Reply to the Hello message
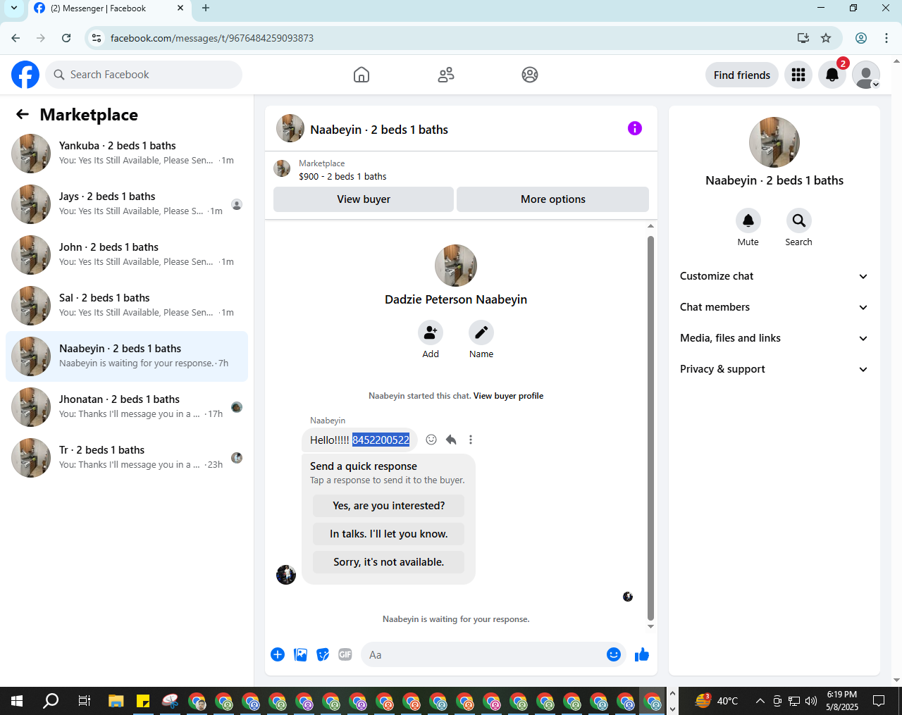Image resolution: width=902 pixels, height=715 pixels. click(451, 440)
